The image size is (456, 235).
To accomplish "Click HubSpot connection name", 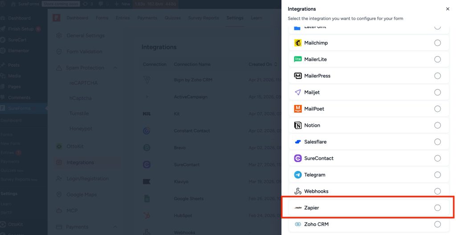I will coord(183,215).
